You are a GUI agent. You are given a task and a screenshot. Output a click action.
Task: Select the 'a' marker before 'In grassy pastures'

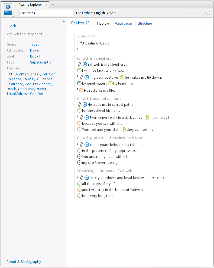pyautogui.click(x=87, y=77)
